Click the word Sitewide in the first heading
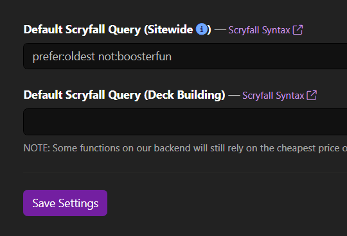The height and width of the screenshot is (236, 347). [170, 29]
